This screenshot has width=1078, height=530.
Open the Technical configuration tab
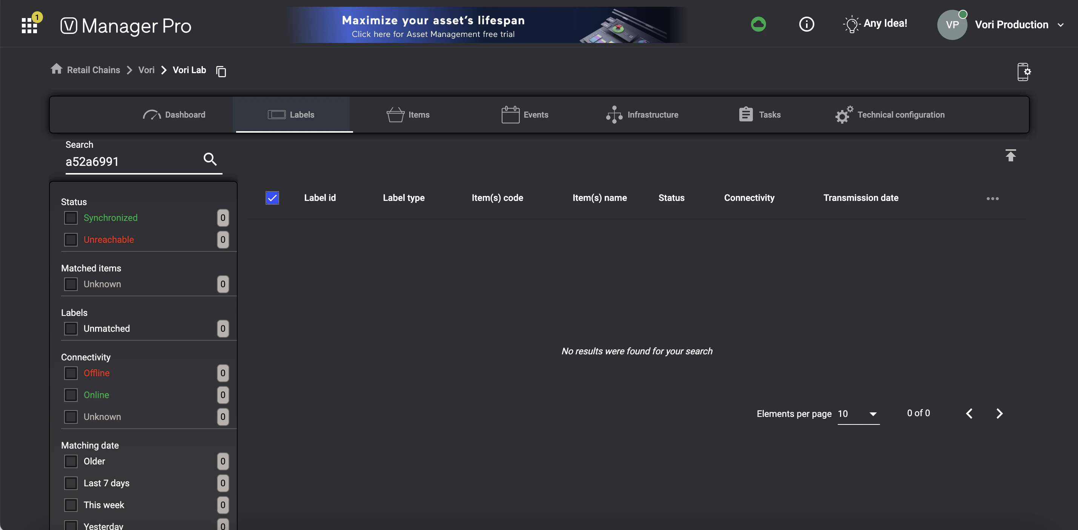[890, 115]
